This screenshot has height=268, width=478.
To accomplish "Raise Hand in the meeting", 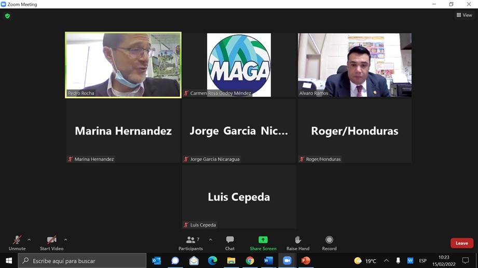I will pos(298,242).
